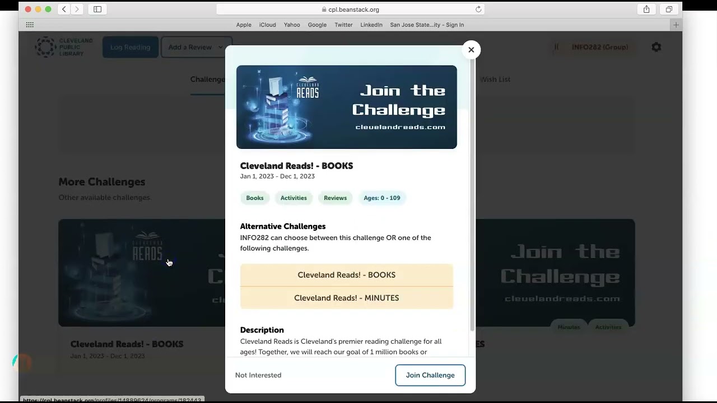
Task: Choose Not Interested in the dialog
Action: (x=258, y=375)
